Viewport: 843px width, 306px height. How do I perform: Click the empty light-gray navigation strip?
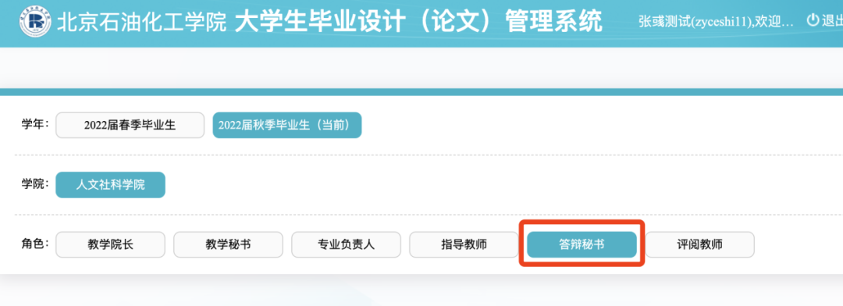[x=421, y=68]
